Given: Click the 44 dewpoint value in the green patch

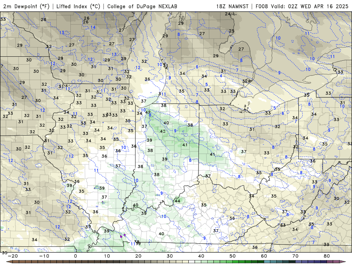Looking at the screenshot, I should 177,201.
